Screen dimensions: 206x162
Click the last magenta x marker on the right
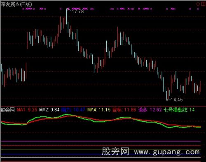[198, 9]
